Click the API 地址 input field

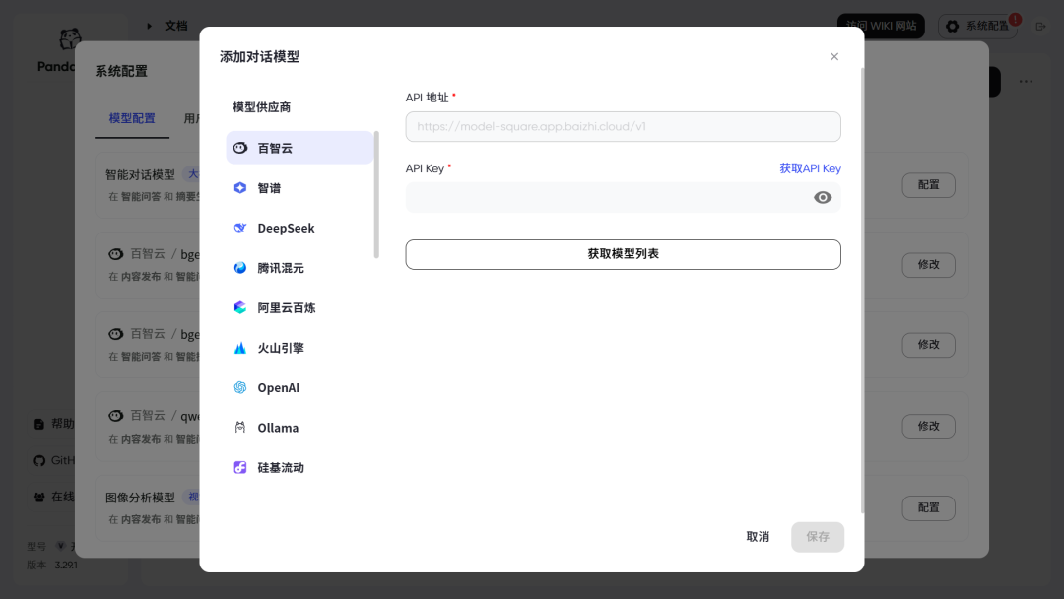click(623, 127)
